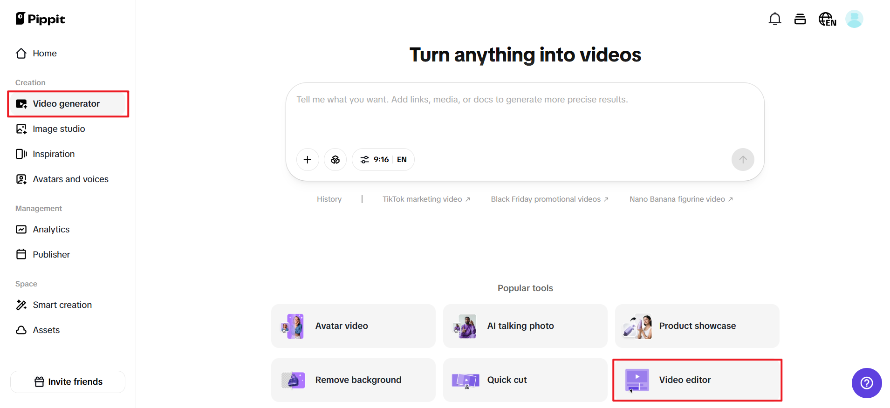The image size is (890, 408).
Task: Open the help question mark button
Action: coord(866,383)
